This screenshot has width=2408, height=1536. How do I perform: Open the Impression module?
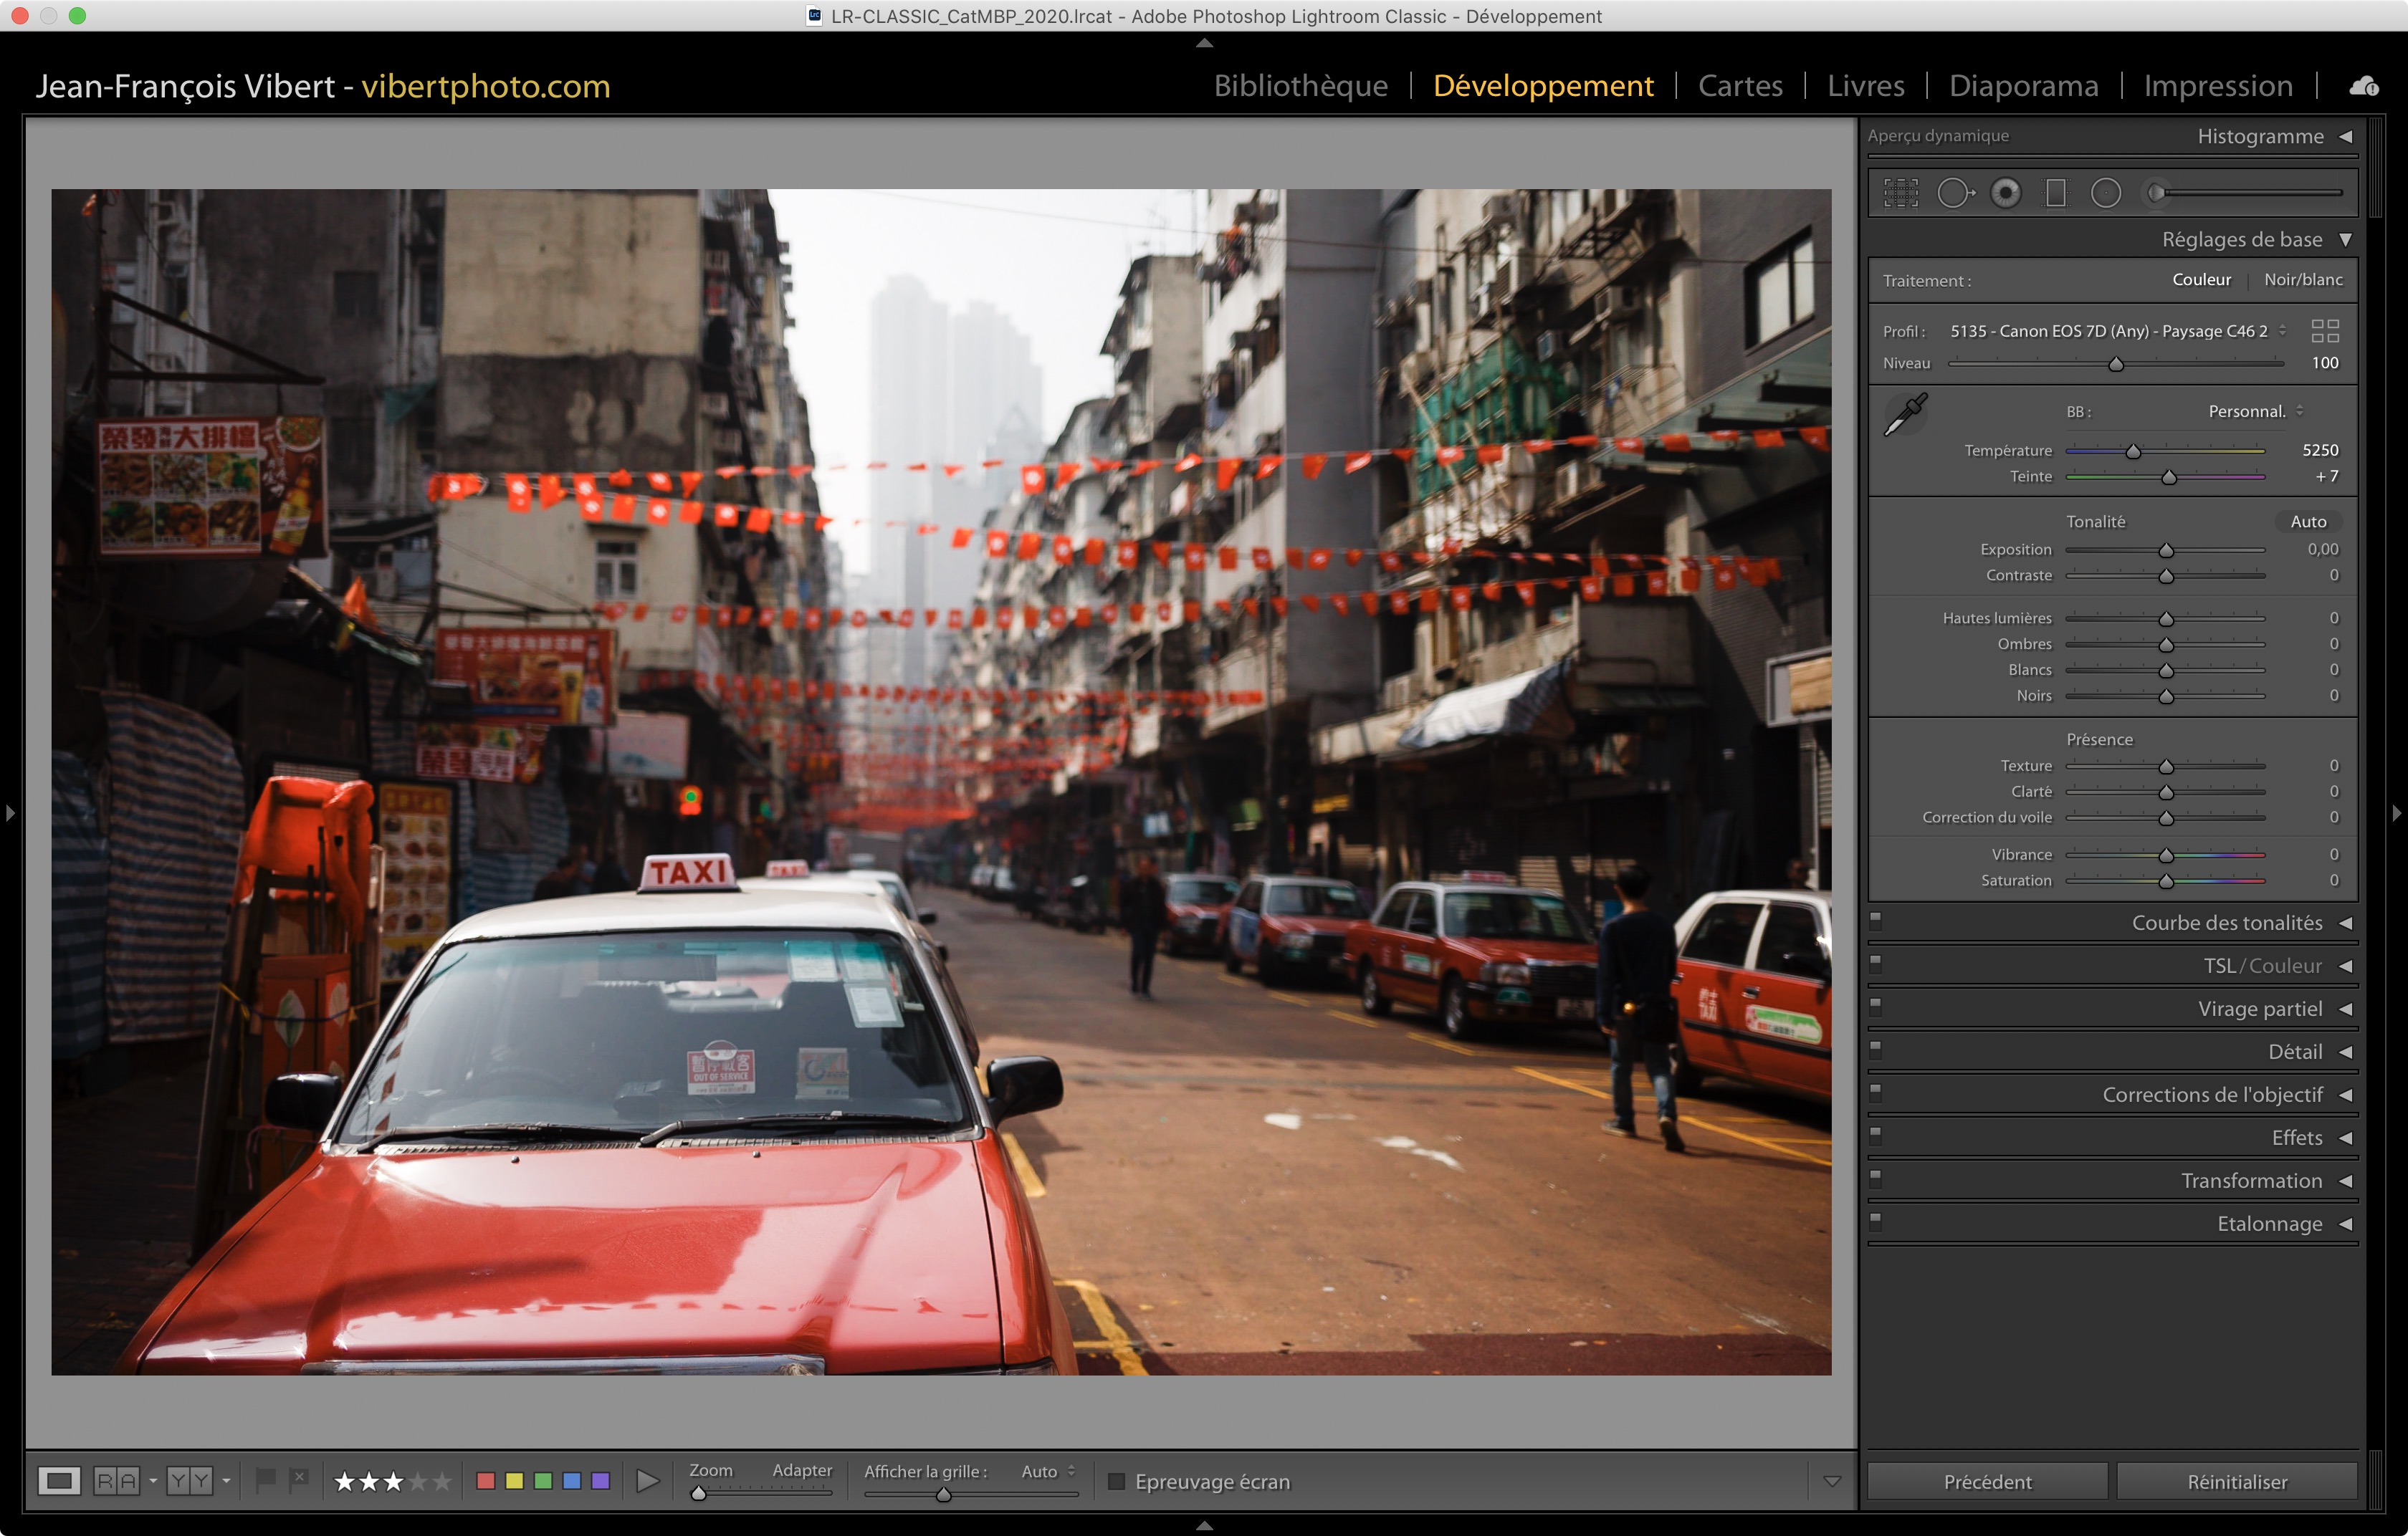coord(2217,86)
